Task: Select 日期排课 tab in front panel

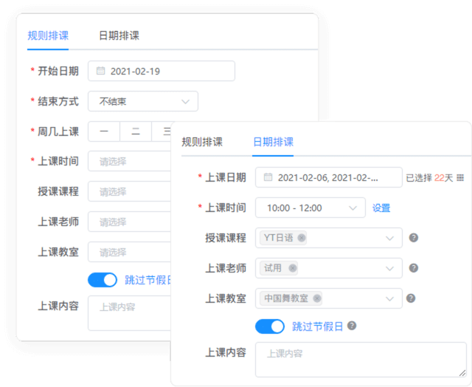Action: coord(273,142)
